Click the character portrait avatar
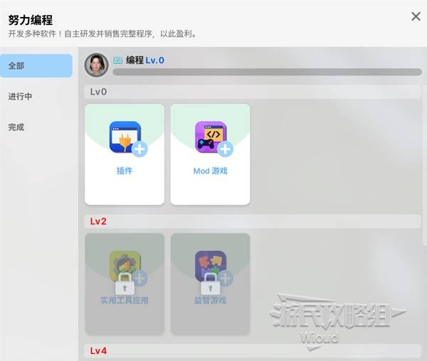427x361 pixels. (x=96, y=65)
